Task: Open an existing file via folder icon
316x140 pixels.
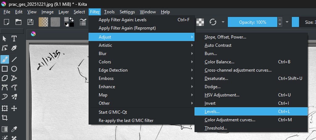Action: (x=19, y=22)
